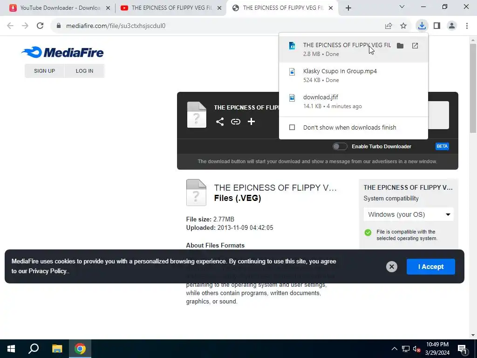Open the Chrome three-dot menu

(x=467, y=26)
